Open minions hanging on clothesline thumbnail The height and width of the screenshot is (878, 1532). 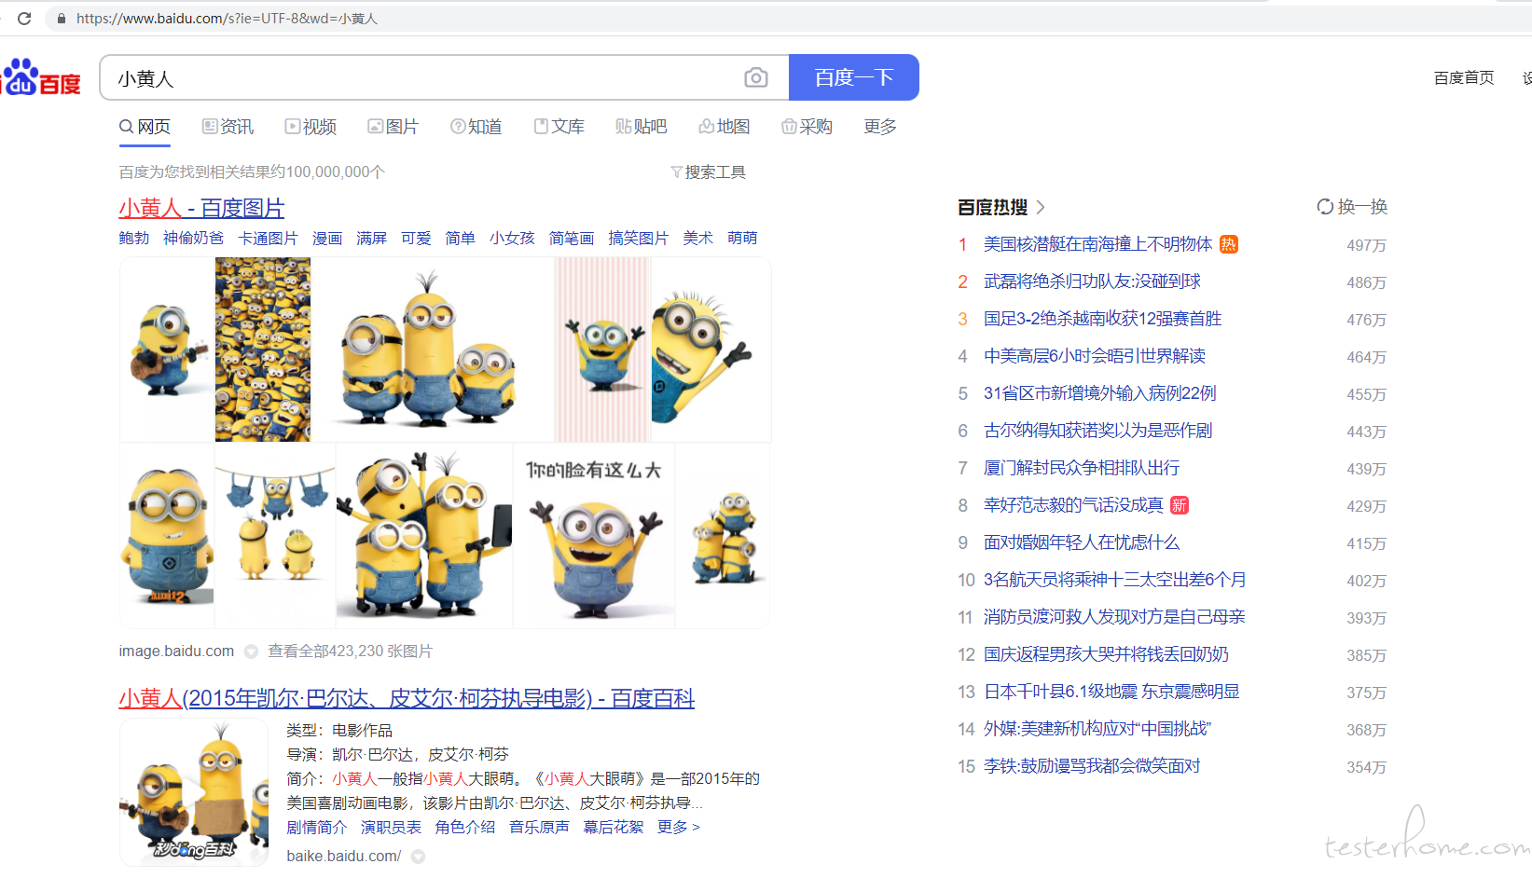tap(275, 536)
